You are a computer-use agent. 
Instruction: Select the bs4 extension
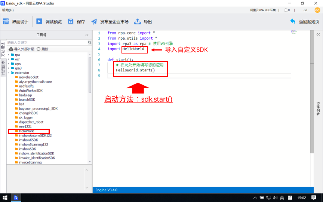coord(22,104)
